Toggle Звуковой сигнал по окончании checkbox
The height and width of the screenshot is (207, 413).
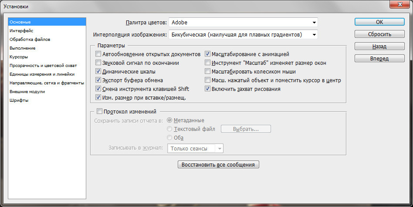pos(98,63)
